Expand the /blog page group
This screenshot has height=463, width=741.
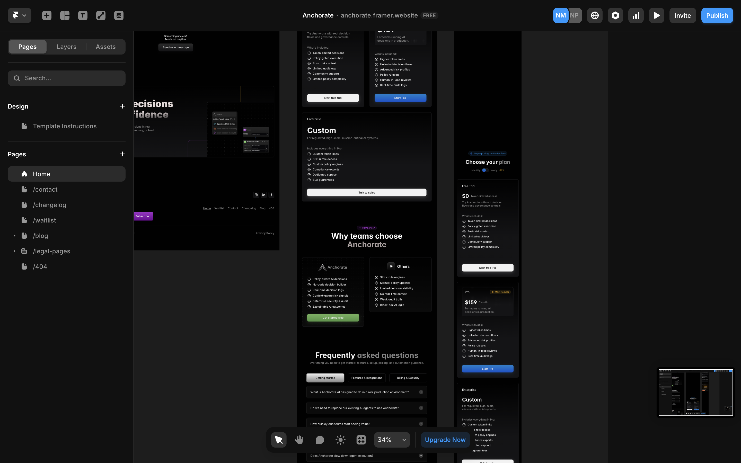point(14,235)
